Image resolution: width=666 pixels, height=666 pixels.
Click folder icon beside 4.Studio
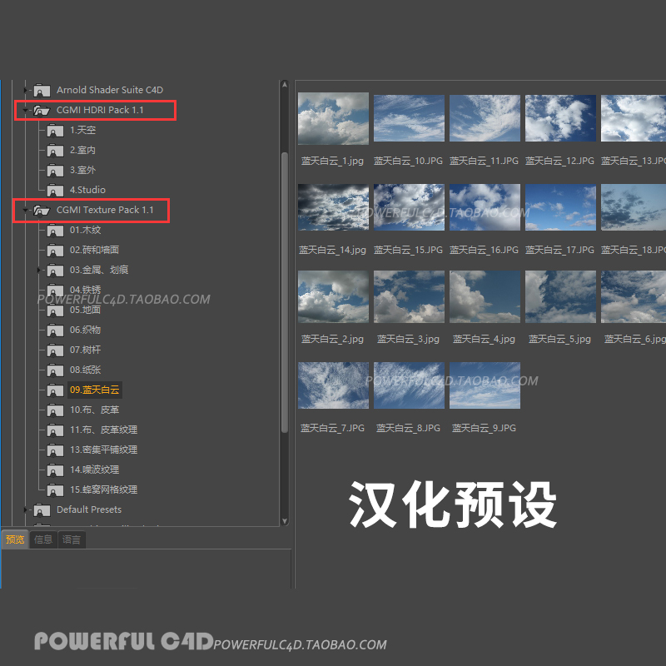(x=55, y=191)
